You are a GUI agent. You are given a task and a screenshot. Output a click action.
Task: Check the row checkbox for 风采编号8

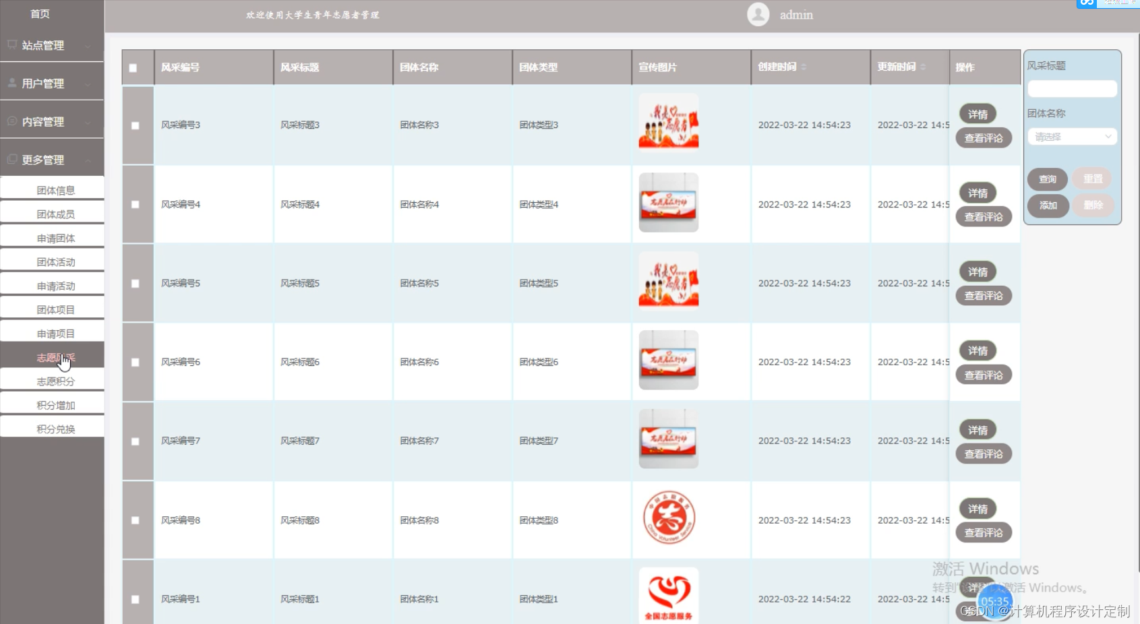136,520
